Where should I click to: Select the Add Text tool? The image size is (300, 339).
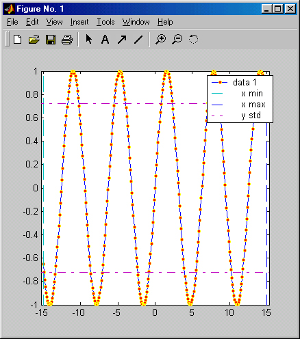(105, 40)
